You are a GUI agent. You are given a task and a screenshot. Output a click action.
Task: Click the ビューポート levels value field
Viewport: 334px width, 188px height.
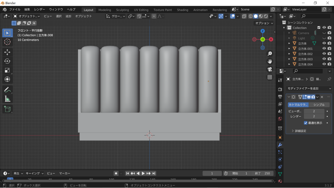coord(314,111)
